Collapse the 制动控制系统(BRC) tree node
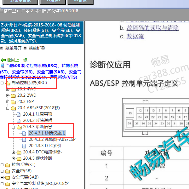Viewport: 189px width, 189px height. (2, 83)
